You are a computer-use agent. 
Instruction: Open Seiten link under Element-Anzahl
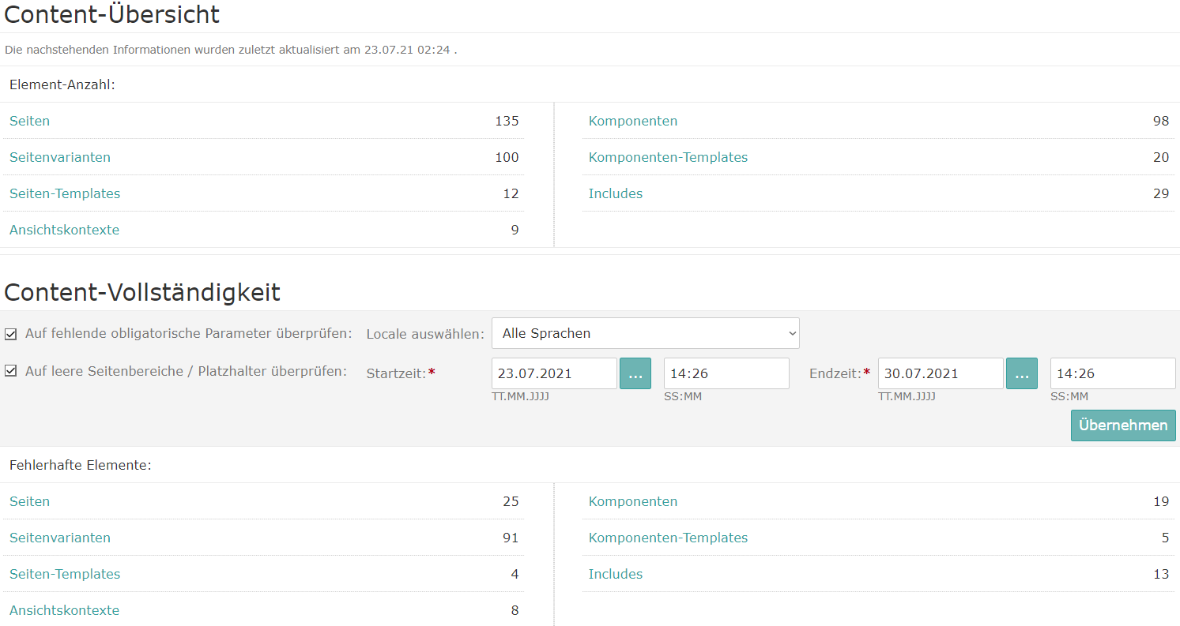pos(29,121)
